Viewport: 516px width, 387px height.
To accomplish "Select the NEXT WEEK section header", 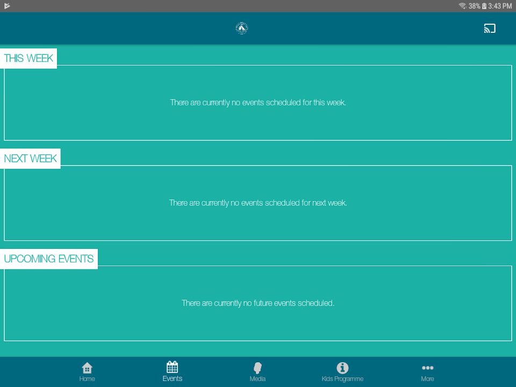I will 30,159.
